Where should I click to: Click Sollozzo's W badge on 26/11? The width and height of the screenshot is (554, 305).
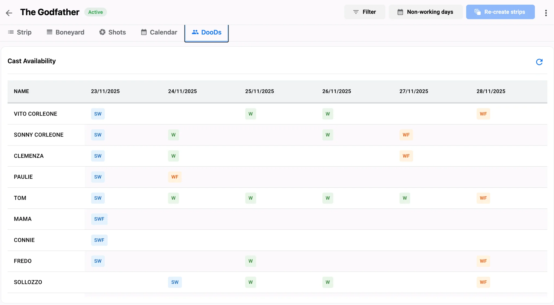[328, 282]
